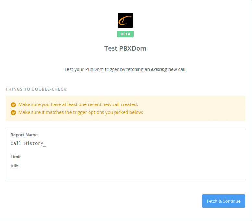252x221 pixels.
Task: Select the Call History_ report name value
Action: coord(28,143)
